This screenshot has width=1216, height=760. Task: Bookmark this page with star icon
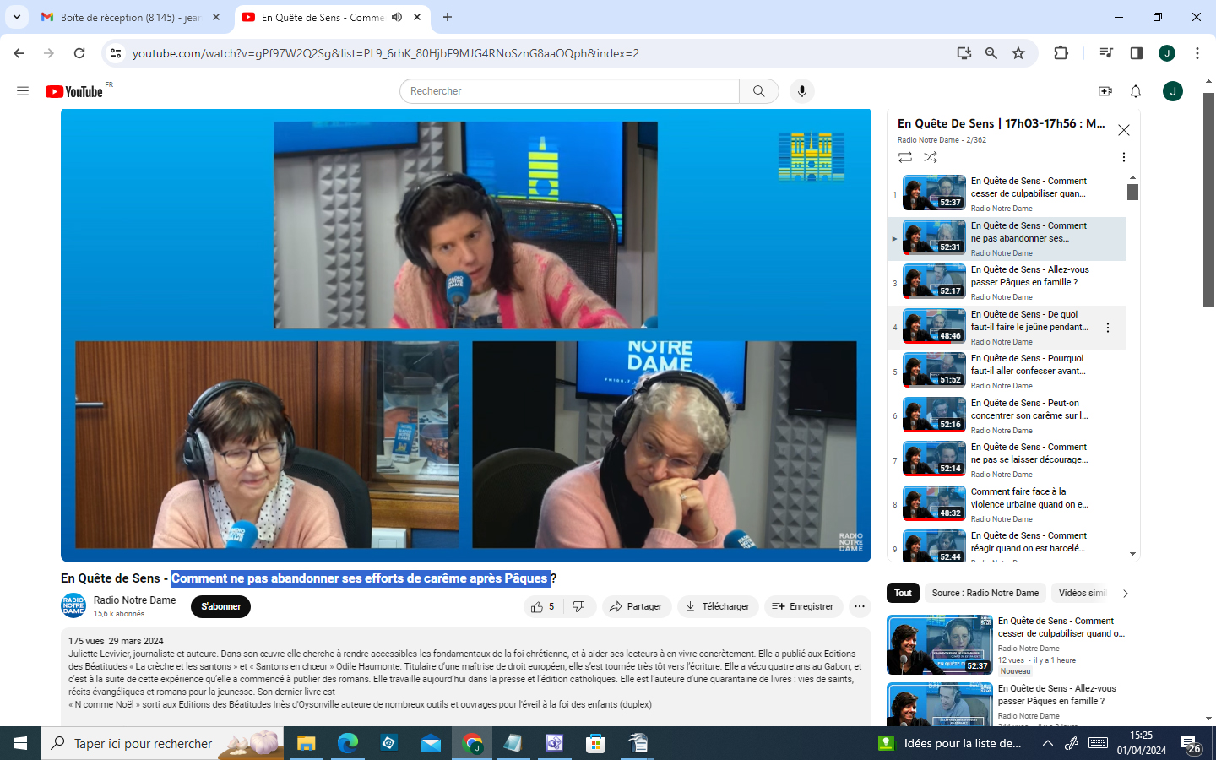[x=1018, y=53]
